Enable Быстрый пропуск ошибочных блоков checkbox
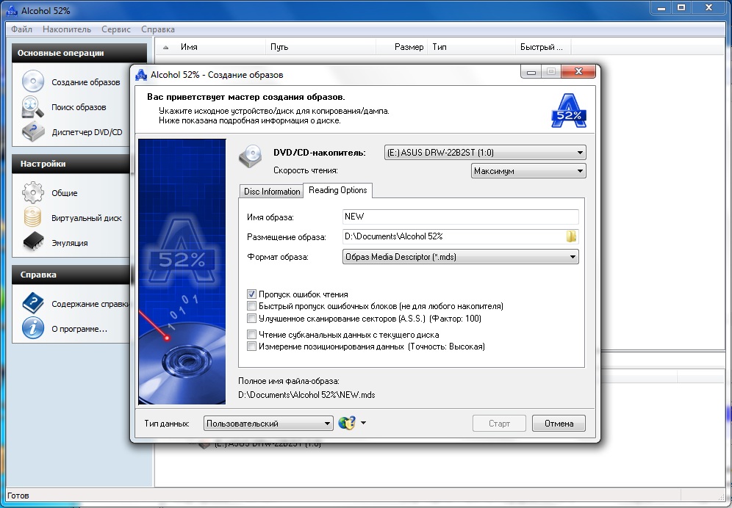This screenshot has height=508, width=732. [251, 306]
